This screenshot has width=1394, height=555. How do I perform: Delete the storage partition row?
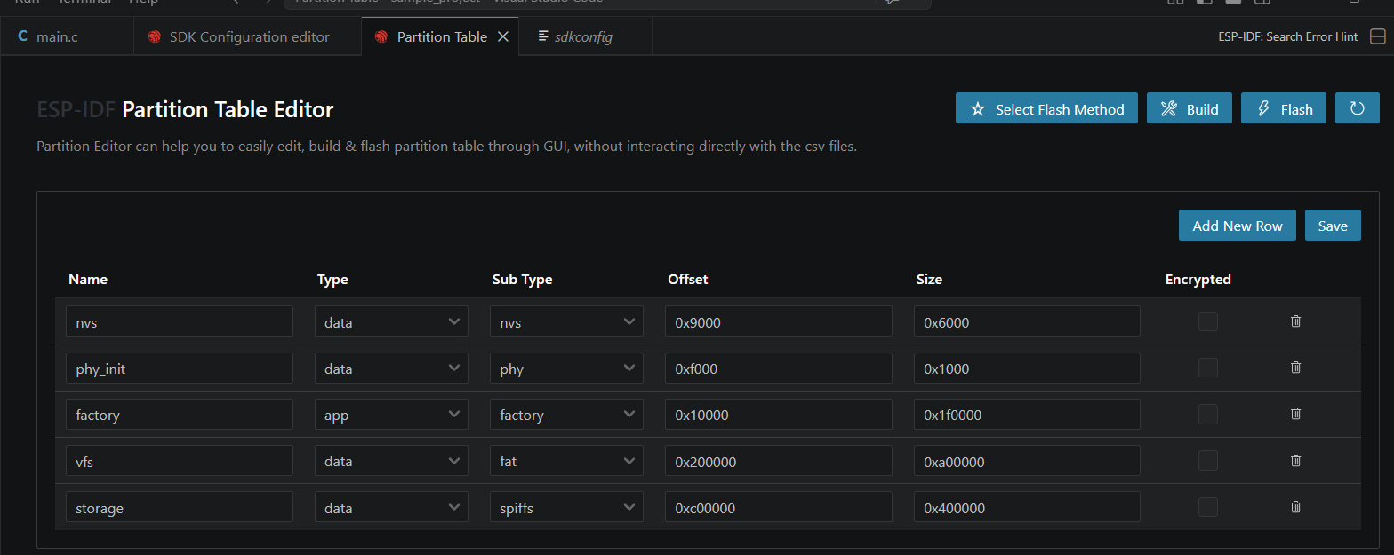point(1295,507)
